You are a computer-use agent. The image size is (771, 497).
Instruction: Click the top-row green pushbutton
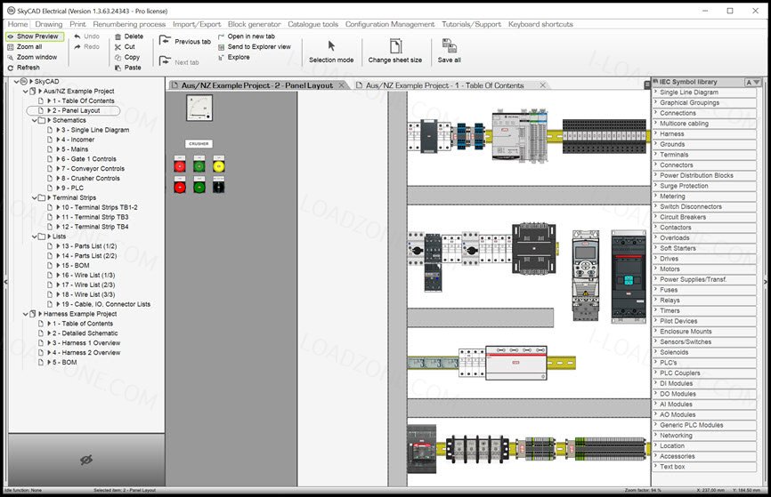coord(199,166)
